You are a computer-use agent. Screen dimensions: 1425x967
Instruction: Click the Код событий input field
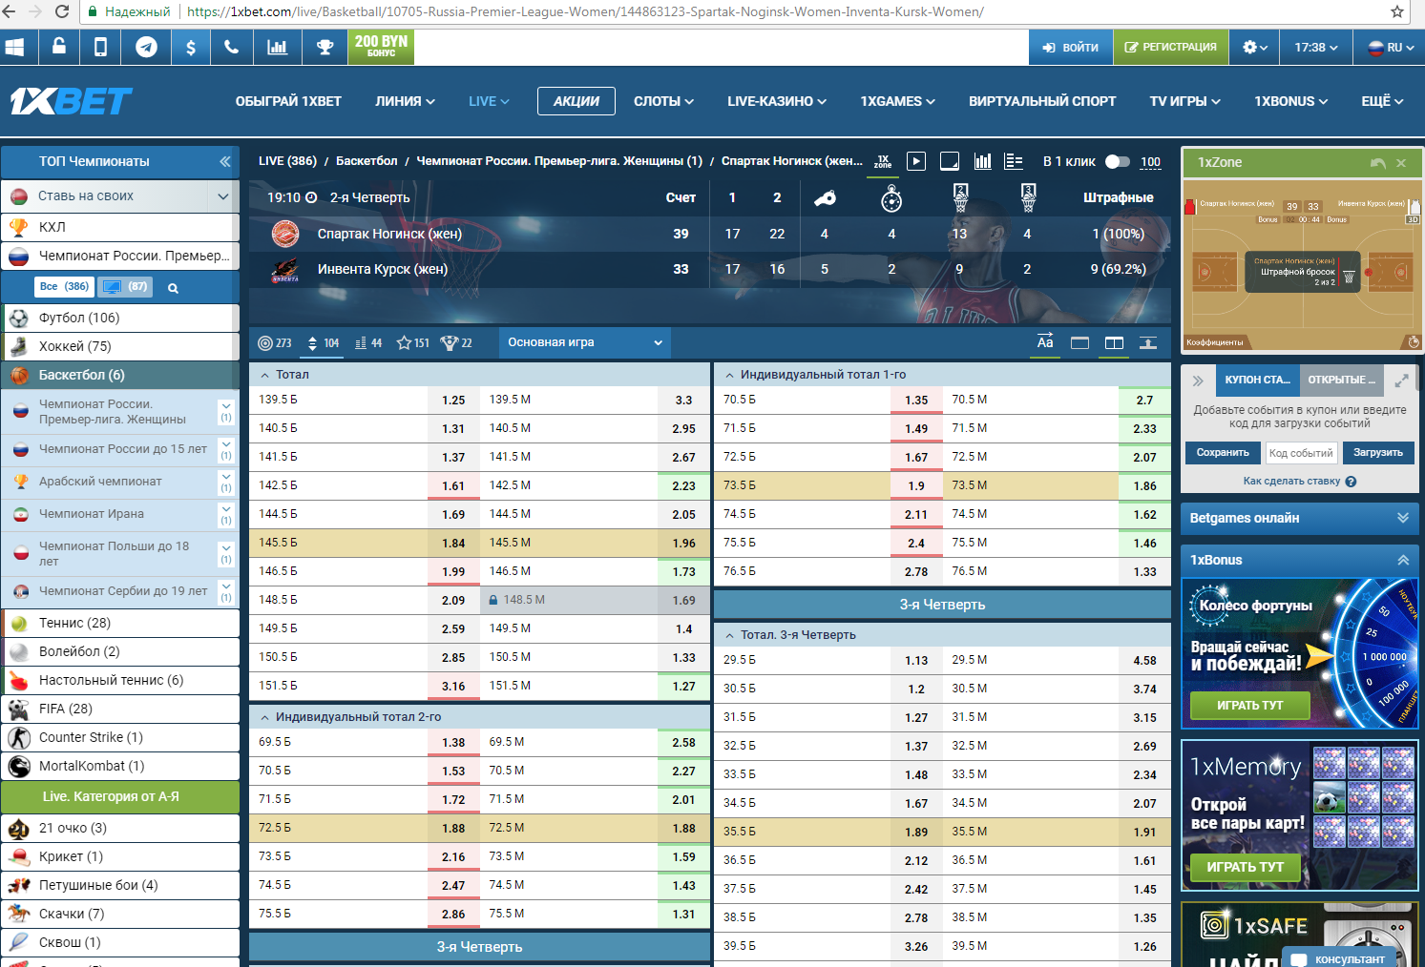point(1301,453)
